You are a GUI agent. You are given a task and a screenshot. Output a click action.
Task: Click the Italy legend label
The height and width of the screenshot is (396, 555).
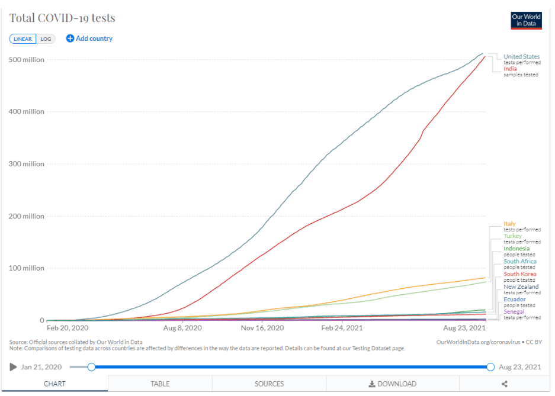click(509, 224)
